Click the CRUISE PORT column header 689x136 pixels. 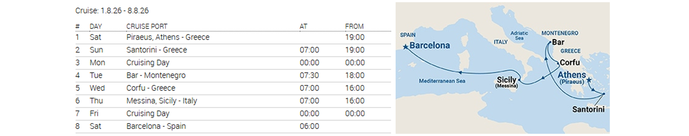147,27
